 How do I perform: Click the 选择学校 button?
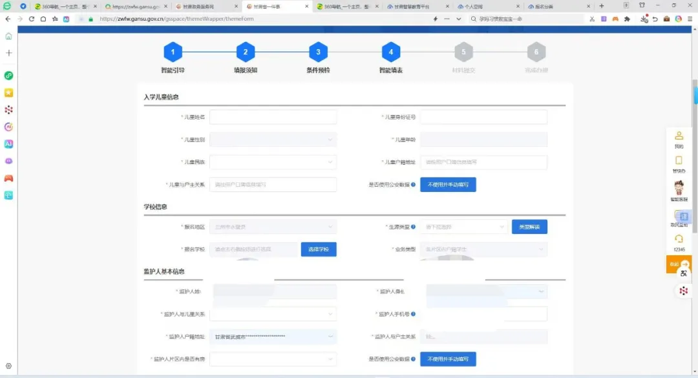(319, 249)
